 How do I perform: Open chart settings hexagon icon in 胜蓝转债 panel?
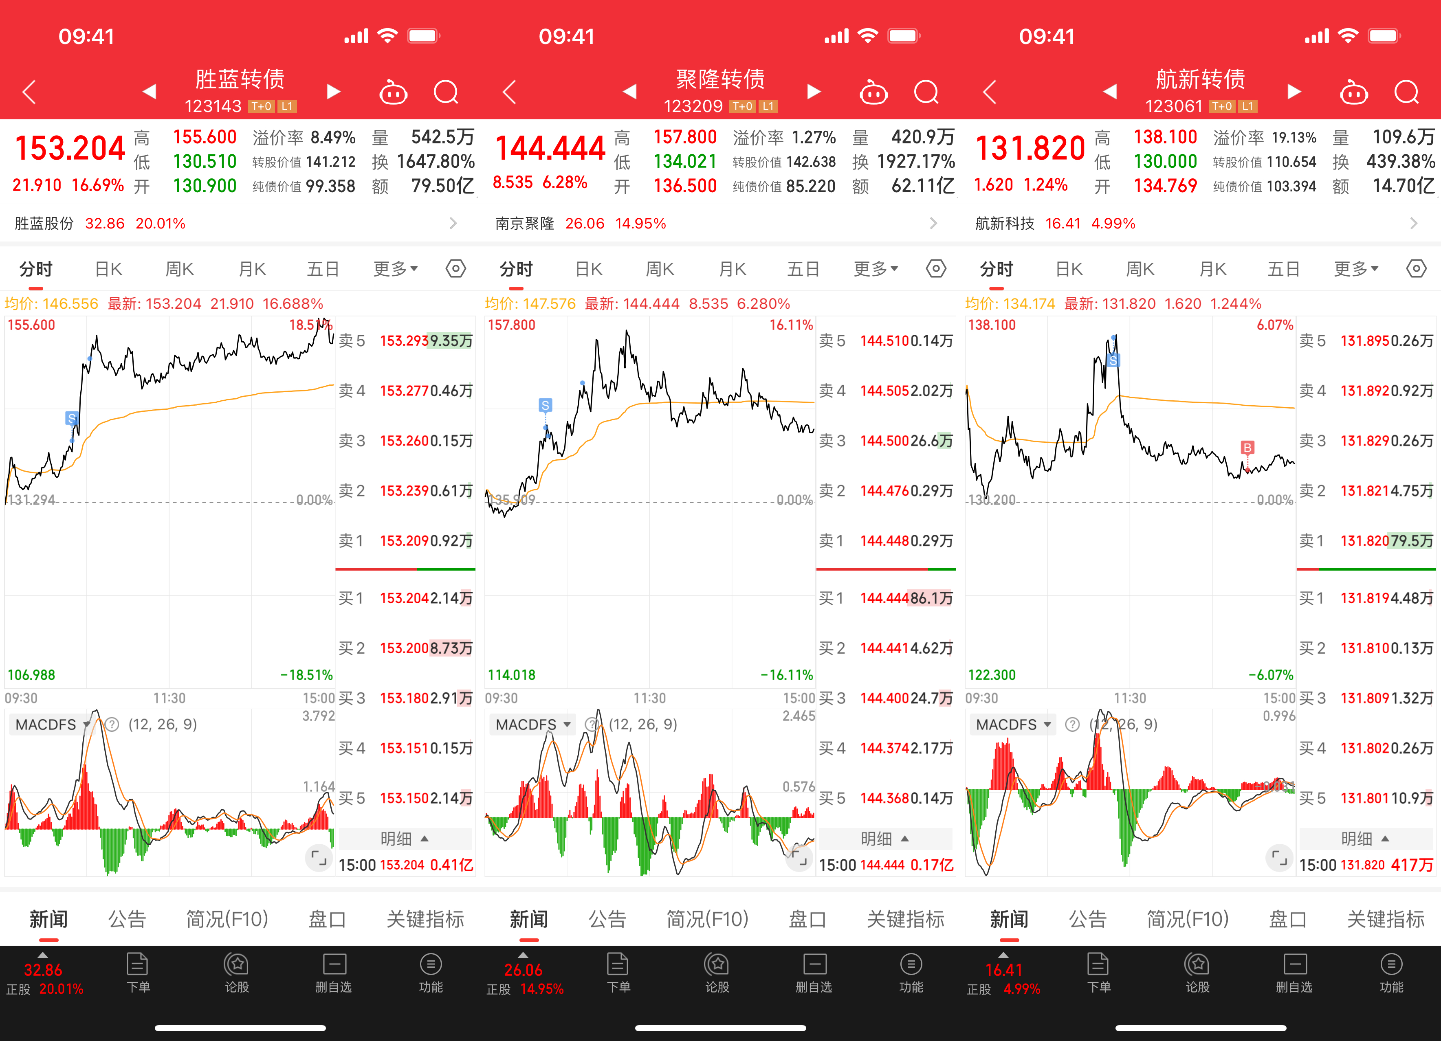tap(455, 269)
